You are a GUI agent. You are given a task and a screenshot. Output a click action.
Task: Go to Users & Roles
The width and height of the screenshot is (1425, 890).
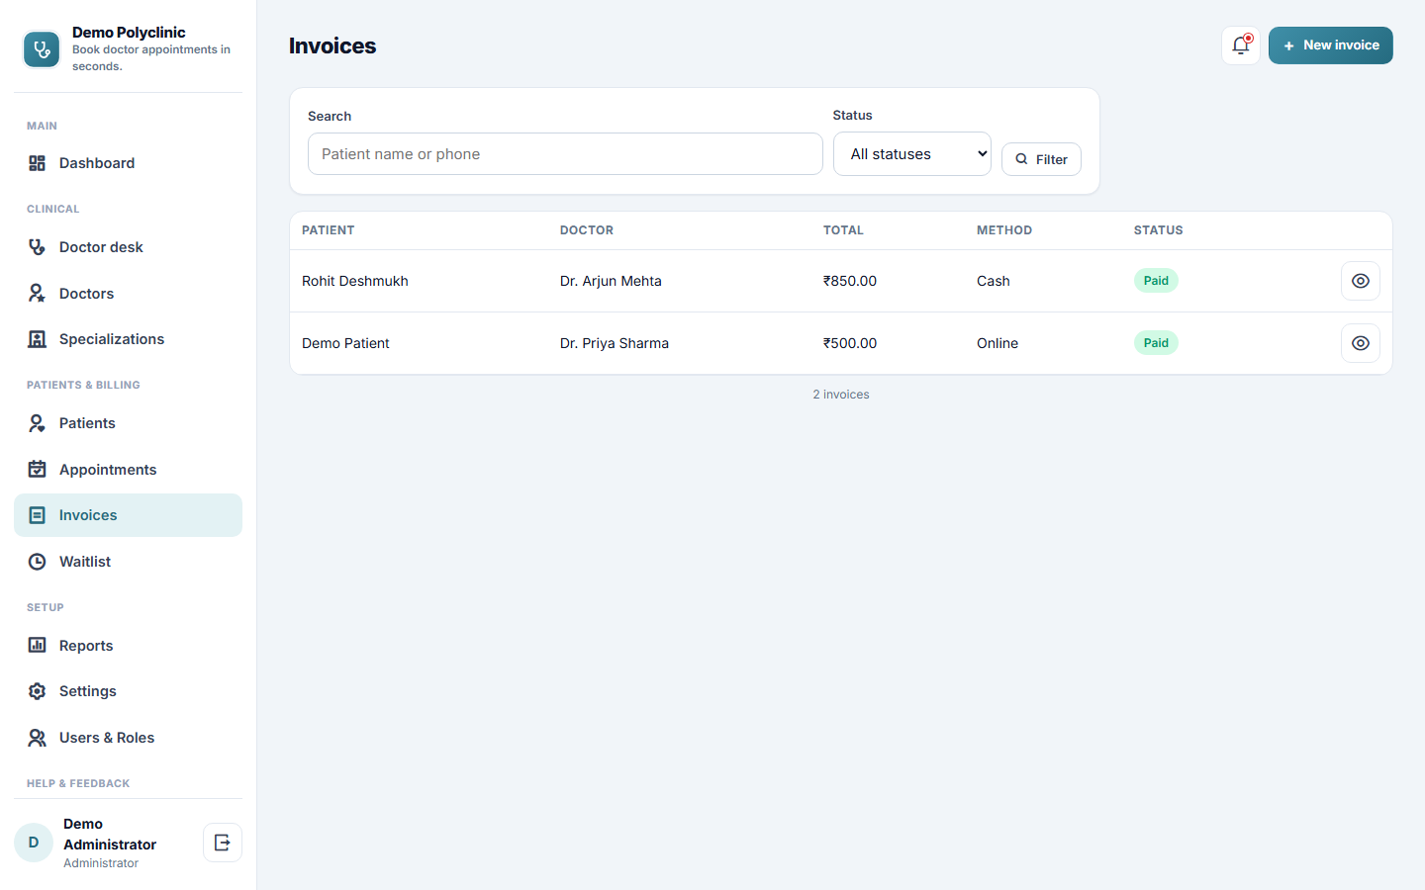click(128, 738)
